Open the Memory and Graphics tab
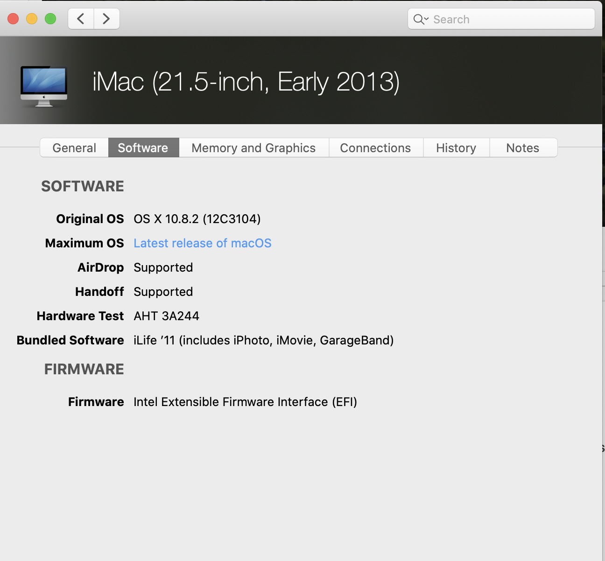 point(253,148)
